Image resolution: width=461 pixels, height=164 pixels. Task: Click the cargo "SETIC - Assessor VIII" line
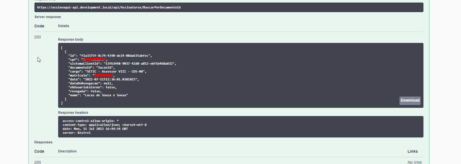click(x=107, y=72)
